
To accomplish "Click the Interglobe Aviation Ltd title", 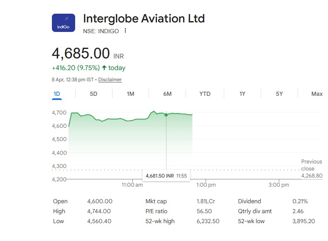I will pos(144,19).
